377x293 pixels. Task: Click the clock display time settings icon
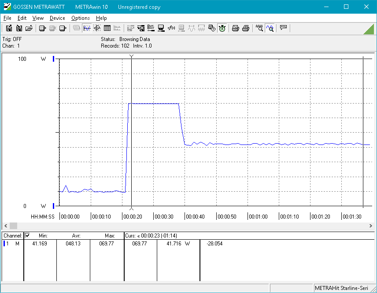tap(211, 28)
